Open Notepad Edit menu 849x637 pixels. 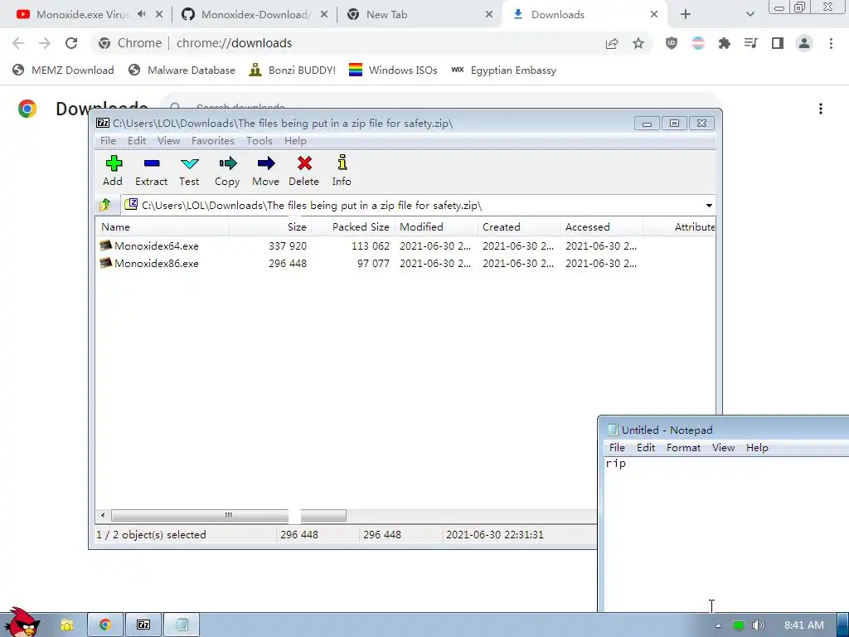[645, 447]
